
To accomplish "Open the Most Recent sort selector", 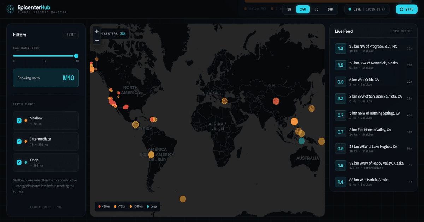I will pos(402,31).
